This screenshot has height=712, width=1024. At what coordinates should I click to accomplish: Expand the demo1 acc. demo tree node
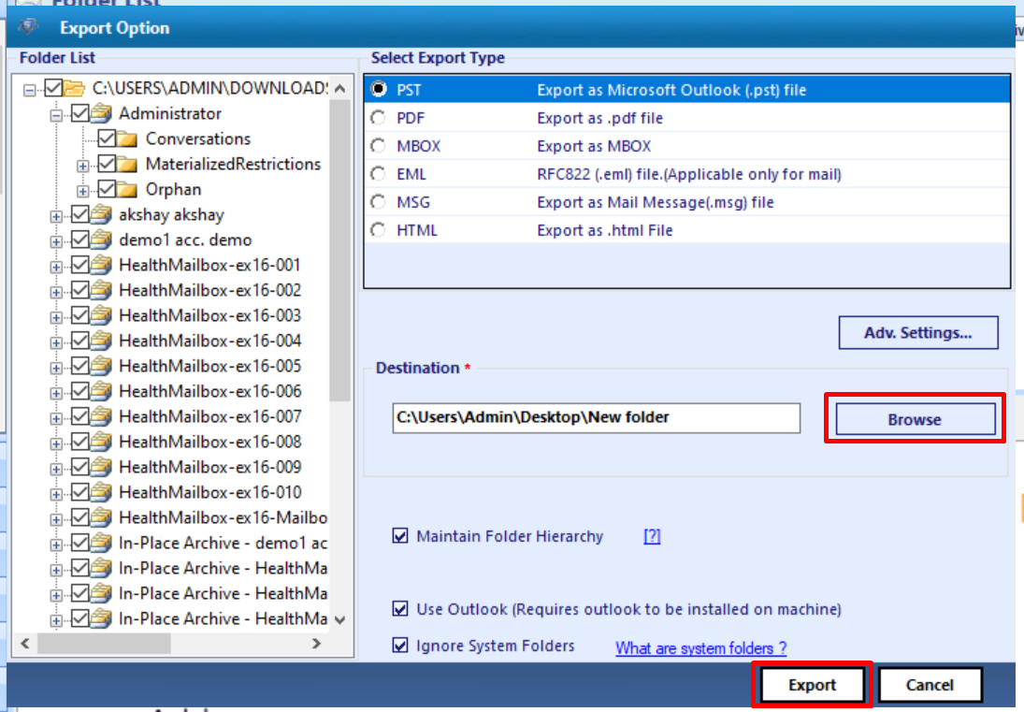coord(57,241)
